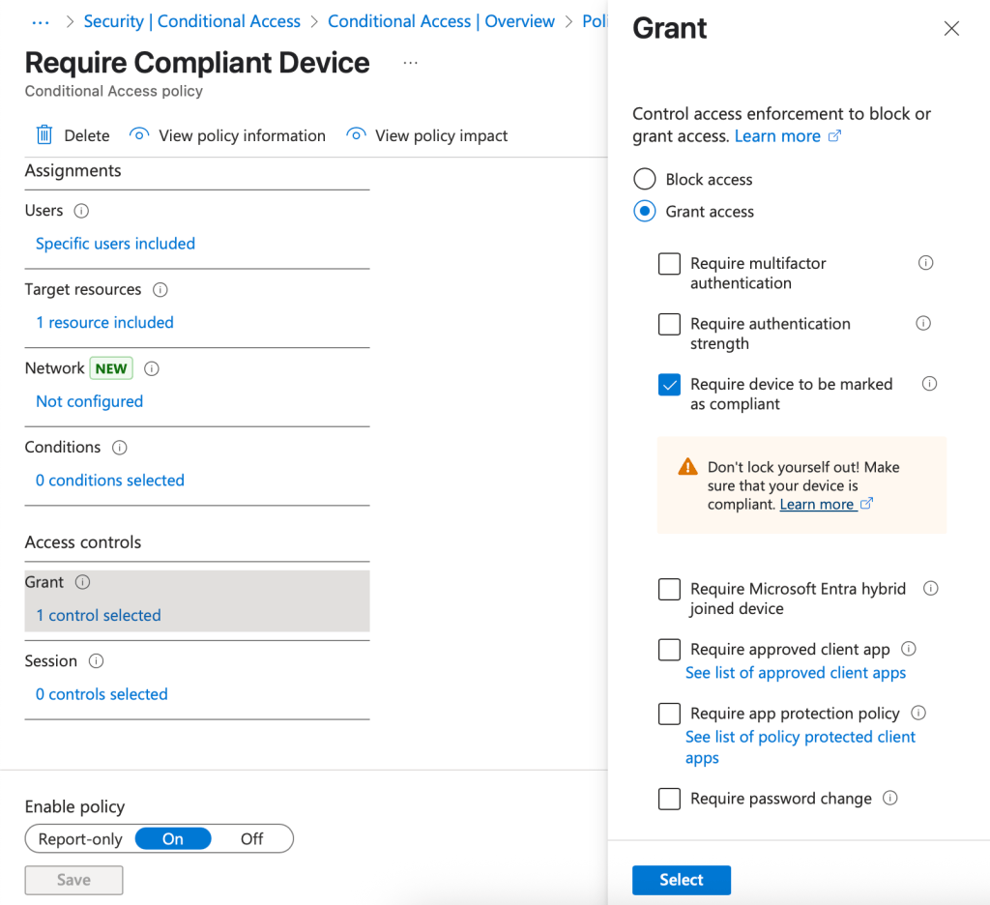Open more options ellipsis beside policy title
This screenshot has width=990, height=905.
(411, 64)
